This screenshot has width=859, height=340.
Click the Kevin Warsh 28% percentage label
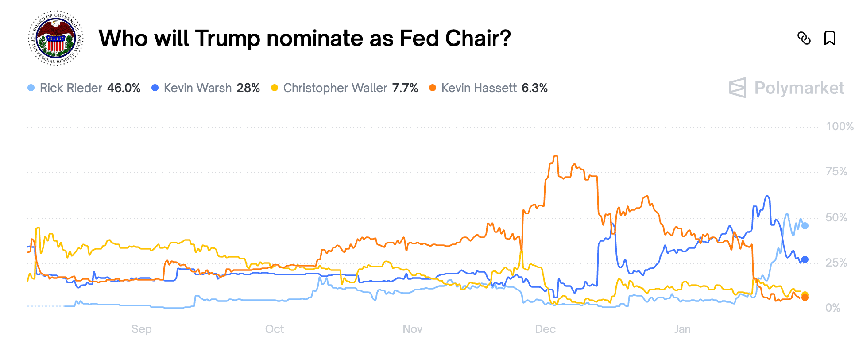tap(248, 88)
